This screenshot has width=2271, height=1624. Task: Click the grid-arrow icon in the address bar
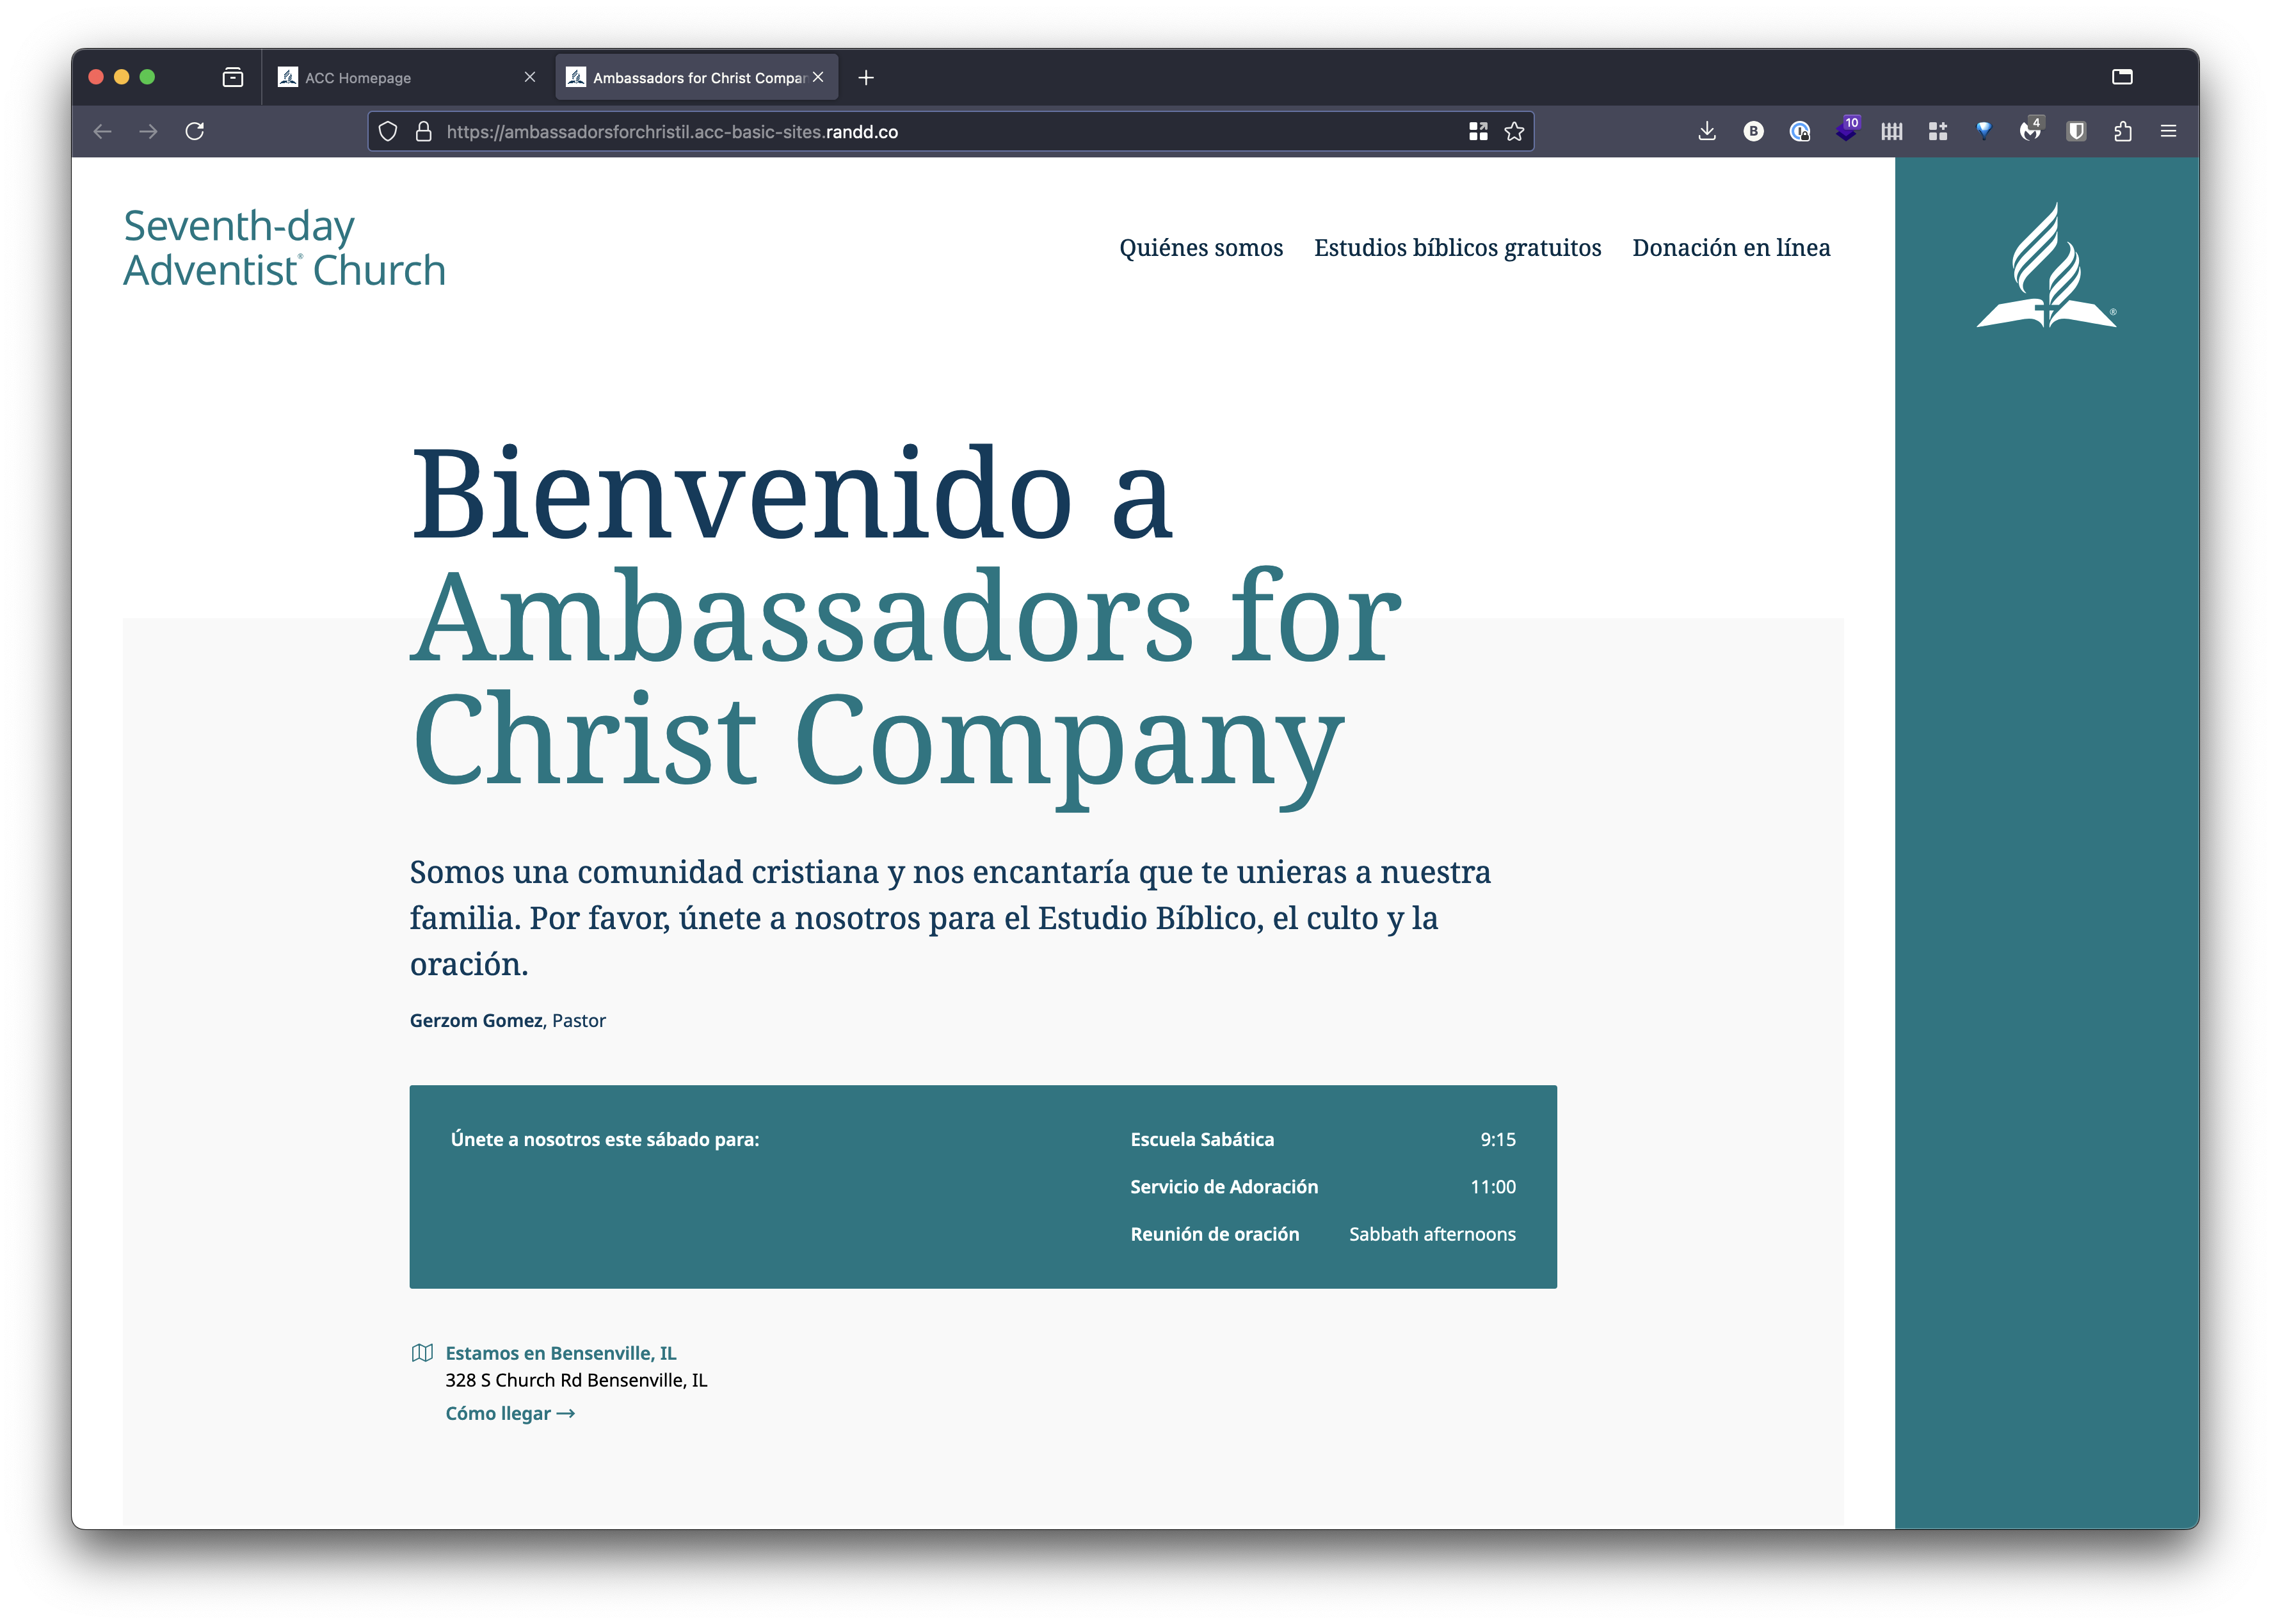1479,131
